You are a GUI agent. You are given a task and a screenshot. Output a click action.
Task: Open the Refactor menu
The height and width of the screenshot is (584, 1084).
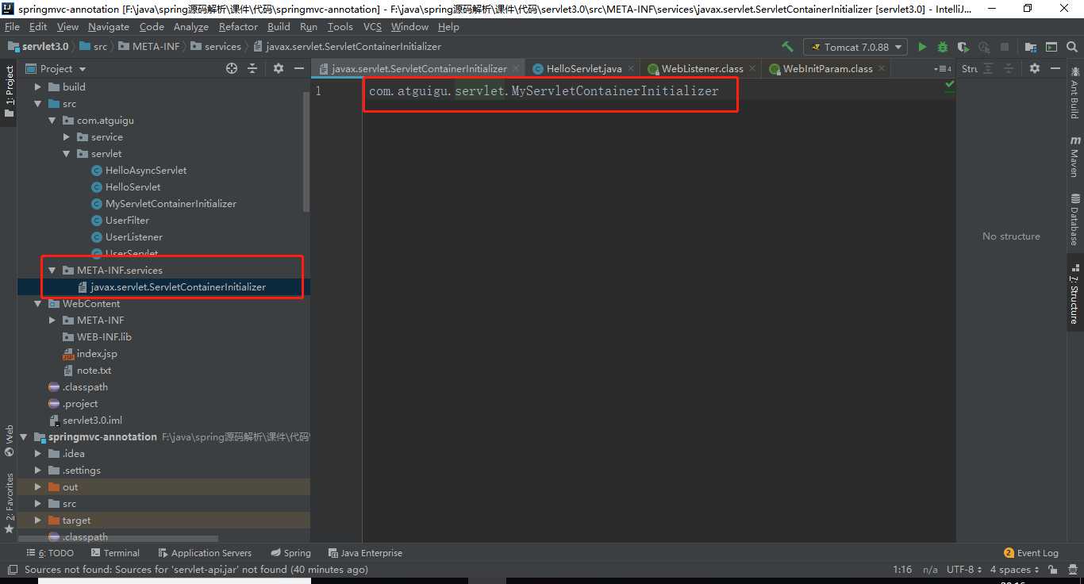click(x=238, y=26)
